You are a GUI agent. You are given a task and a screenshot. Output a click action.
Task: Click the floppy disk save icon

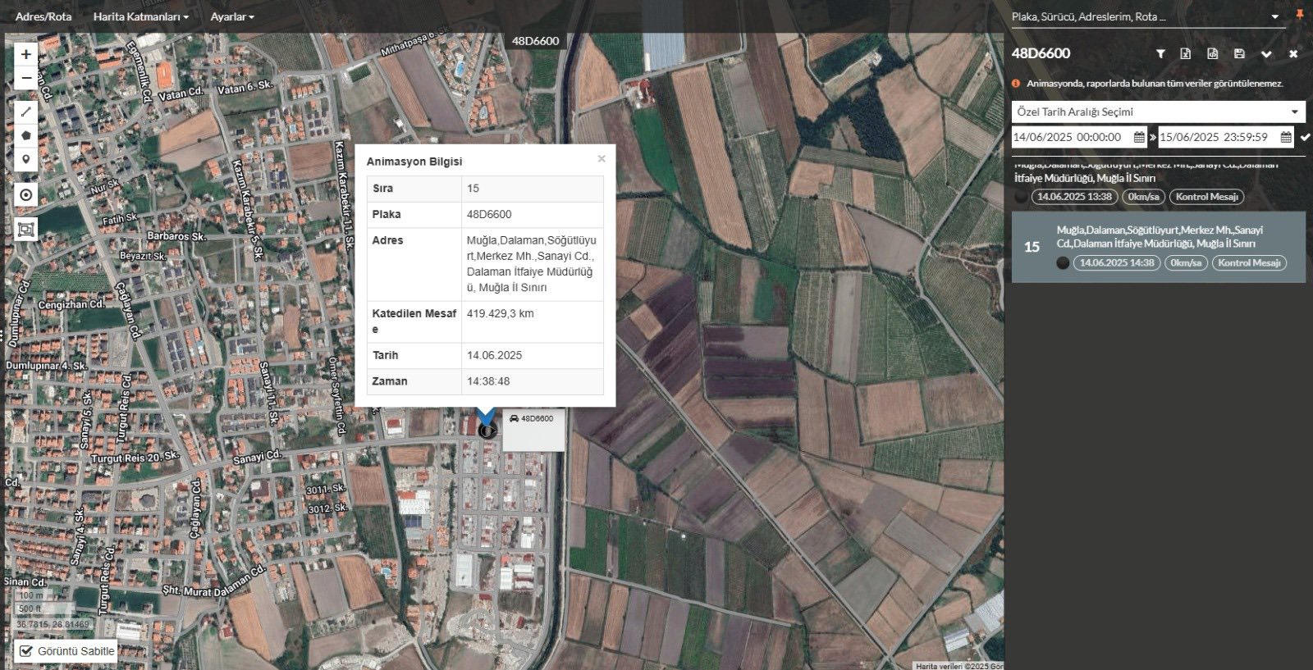tap(1239, 54)
